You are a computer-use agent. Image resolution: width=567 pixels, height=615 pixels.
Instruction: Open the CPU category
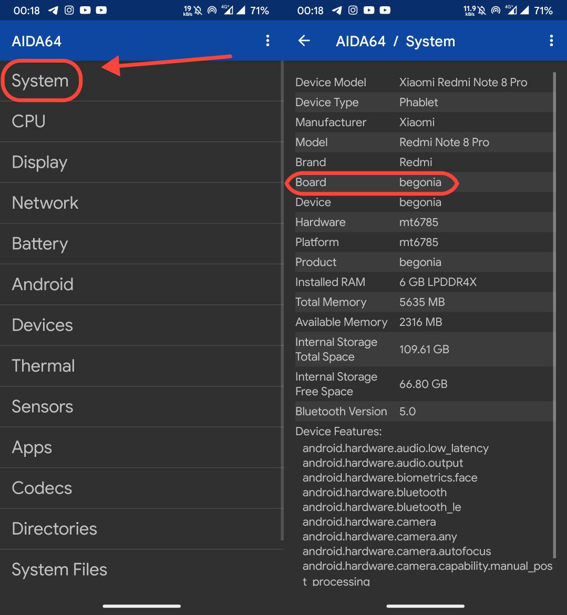[x=29, y=121]
